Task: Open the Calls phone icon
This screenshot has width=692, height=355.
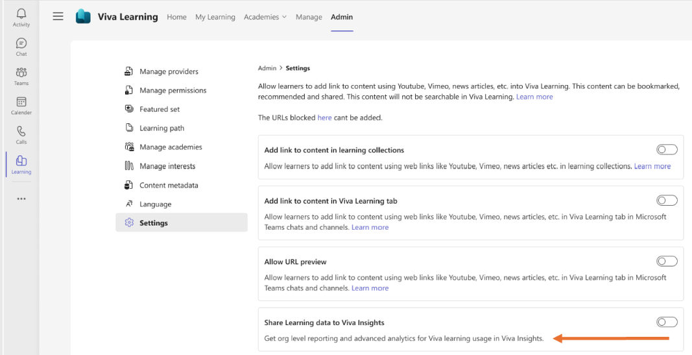Action: [21, 131]
